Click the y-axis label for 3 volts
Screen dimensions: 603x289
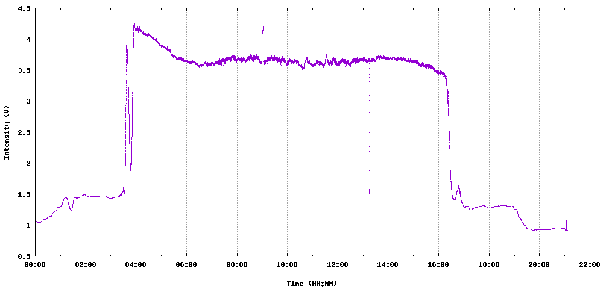(x=28, y=101)
